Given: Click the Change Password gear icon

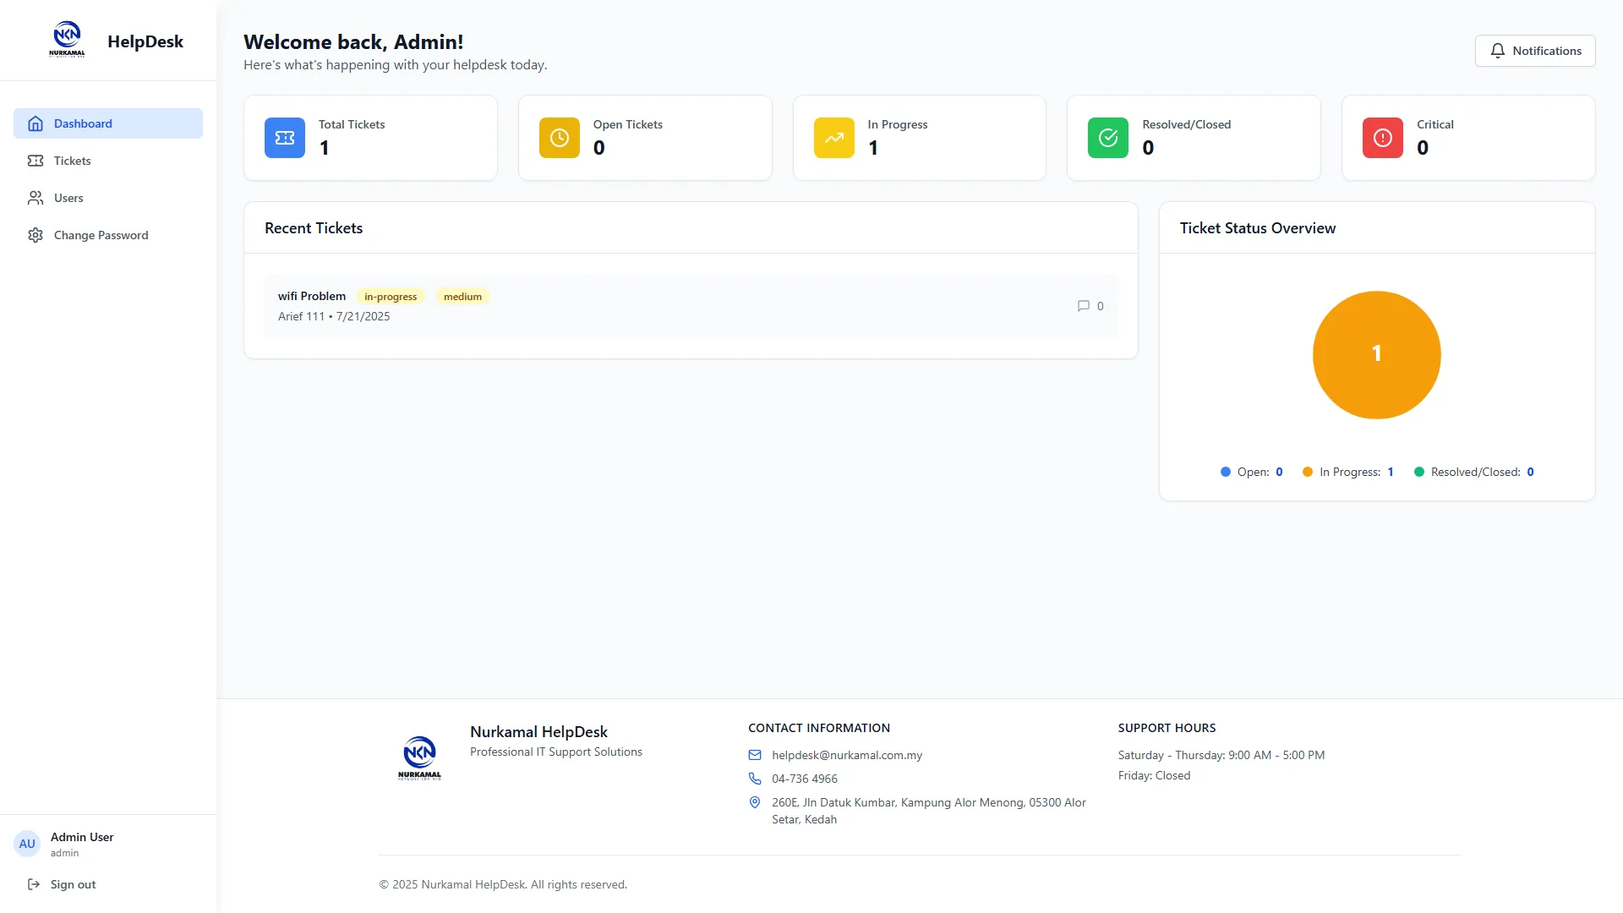Looking at the screenshot, I should tap(36, 235).
